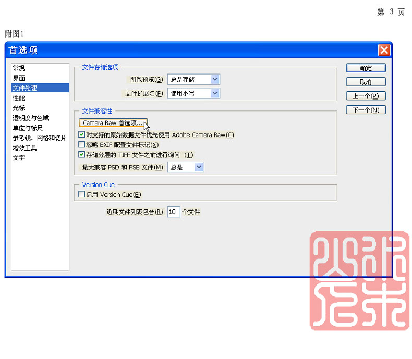This screenshot has height=359, width=412.
Task: Click the 近期文件列表包含 number field
Action: 174,212
